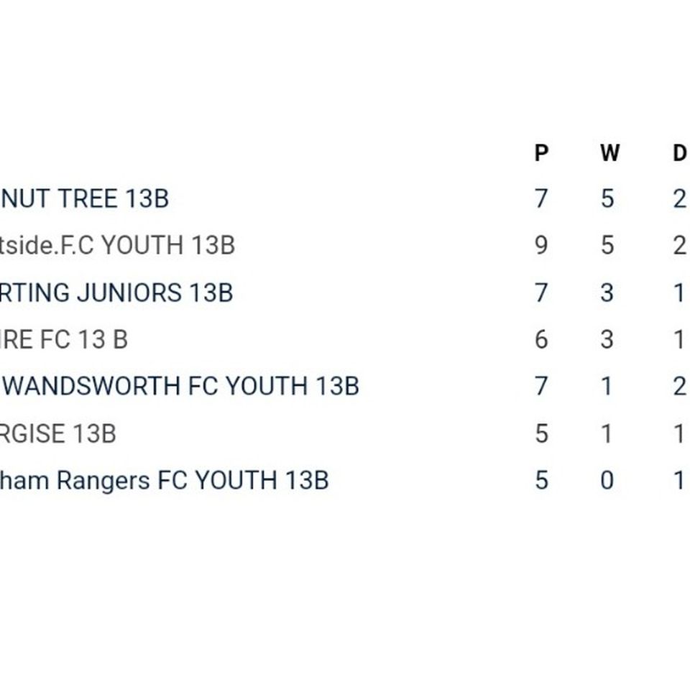The height and width of the screenshot is (690, 690).
Task: Select wins value 1 in WANDSWORTH FC row
Action: click(x=607, y=386)
